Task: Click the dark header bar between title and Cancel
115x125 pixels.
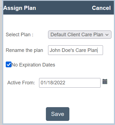Action: coord(64,8)
